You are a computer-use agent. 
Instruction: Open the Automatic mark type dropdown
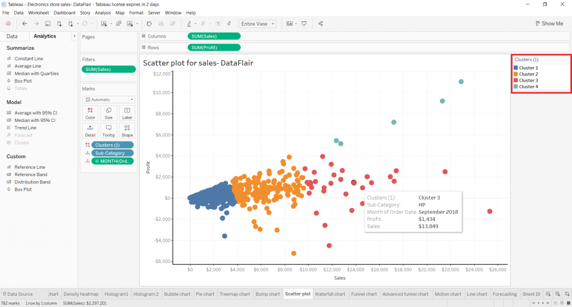(109, 100)
